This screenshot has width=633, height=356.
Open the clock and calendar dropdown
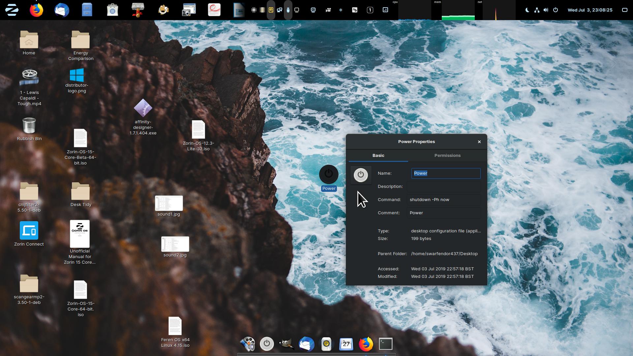pos(590,10)
